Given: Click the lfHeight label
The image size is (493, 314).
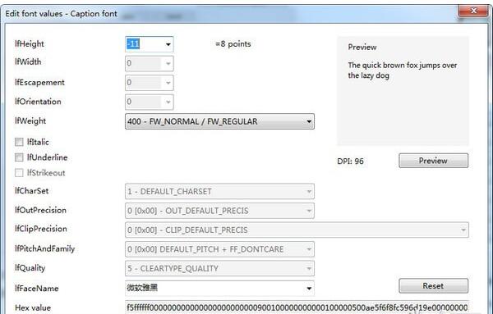Looking at the screenshot, I should coord(30,44).
